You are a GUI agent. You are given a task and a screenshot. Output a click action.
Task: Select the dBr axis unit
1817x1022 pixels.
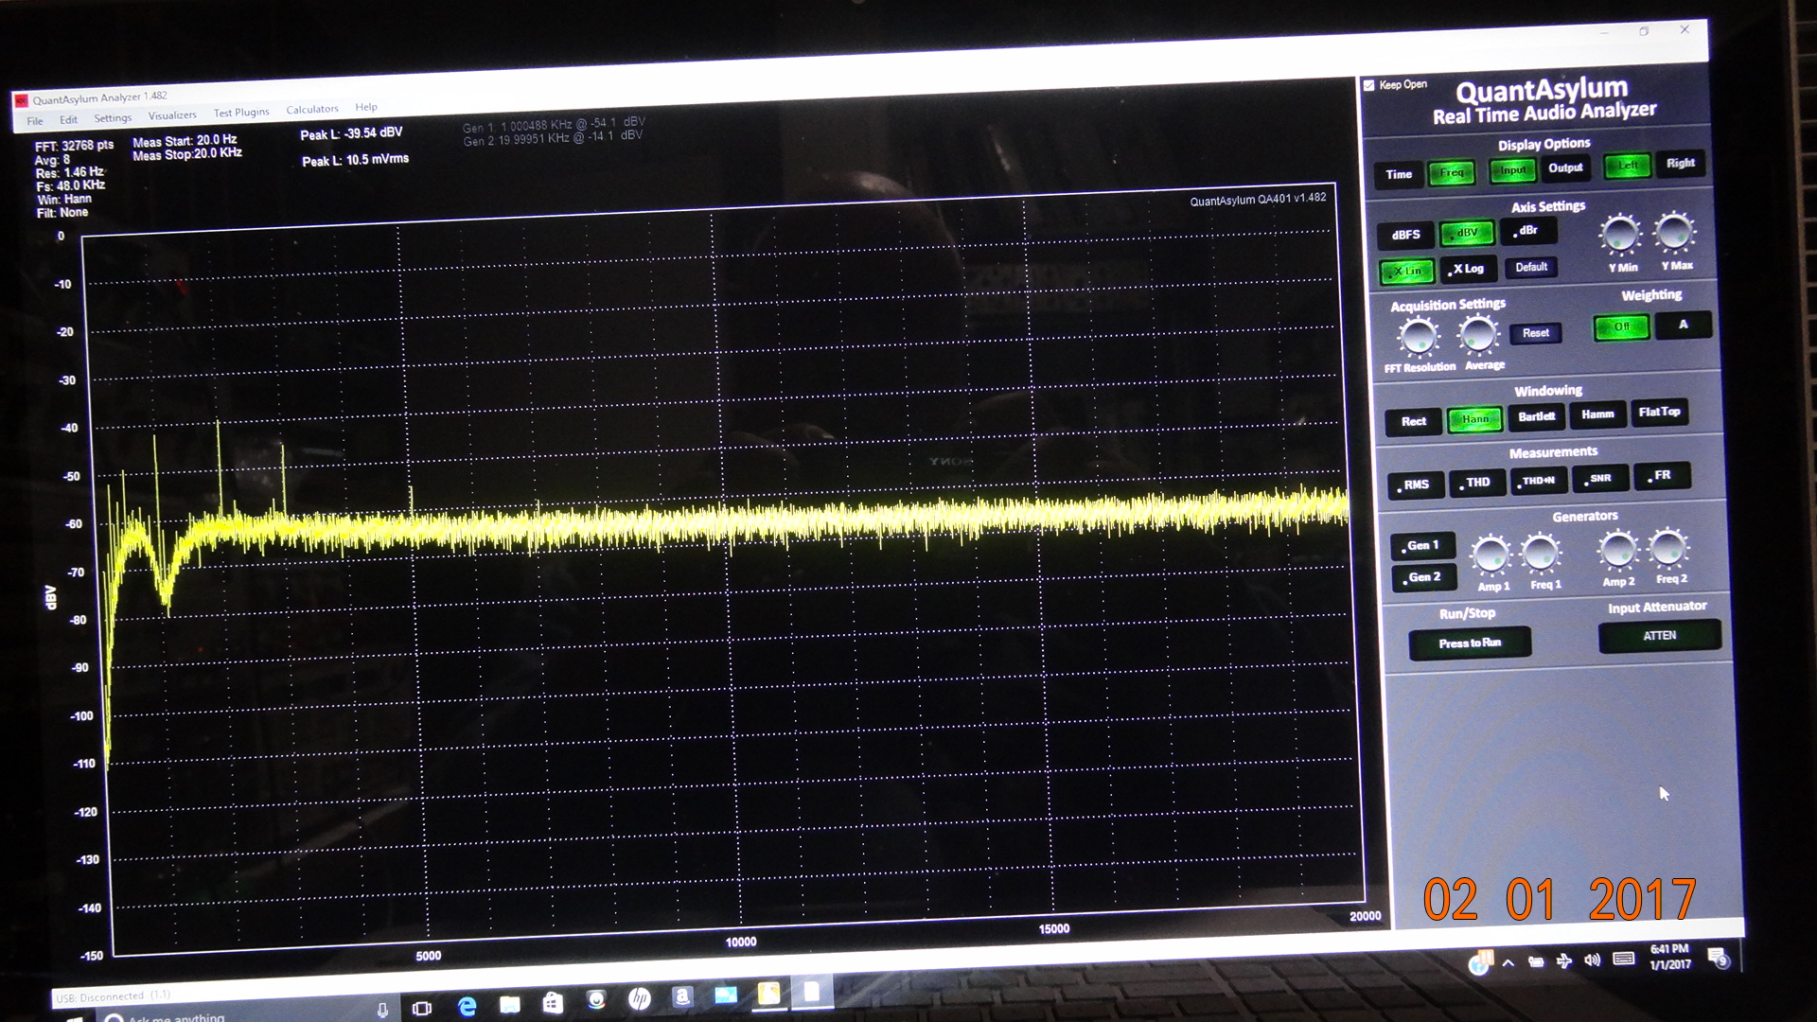coord(1527,230)
